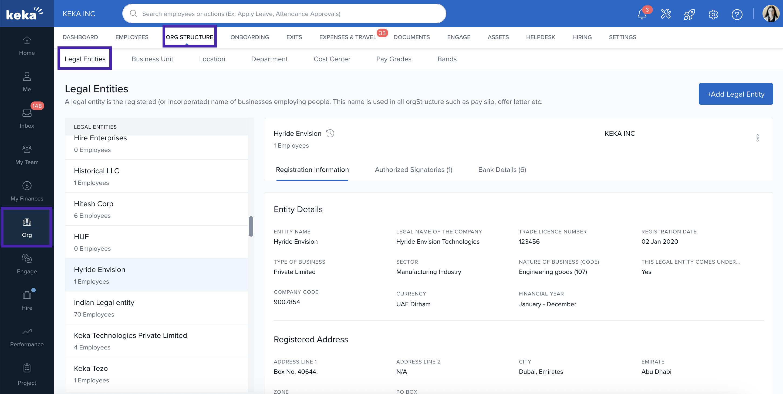Go to Expenses & Travel menu
Screen dimensions: 783x394
click(x=347, y=37)
